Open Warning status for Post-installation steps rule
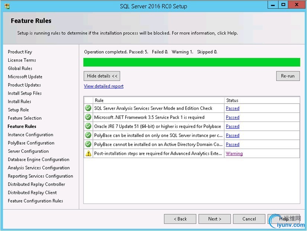307x231 pixels. coord(234,154)
